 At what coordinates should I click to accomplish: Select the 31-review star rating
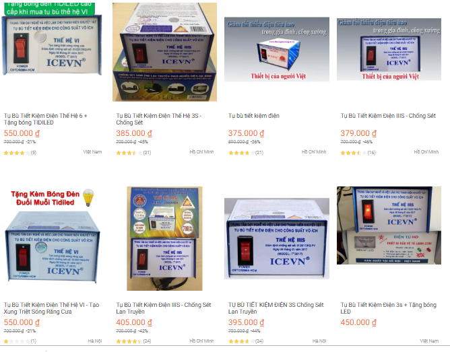tap(133, 153)
